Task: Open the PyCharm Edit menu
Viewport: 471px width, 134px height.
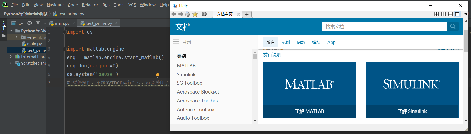Action: 26,5
